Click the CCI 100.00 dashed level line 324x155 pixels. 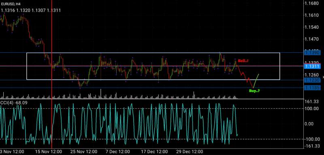tap(152, 108)
